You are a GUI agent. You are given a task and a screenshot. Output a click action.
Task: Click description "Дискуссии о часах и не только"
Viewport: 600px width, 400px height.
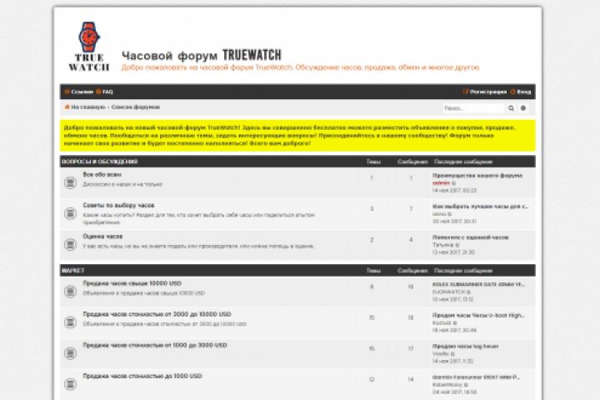pos(122,184)
